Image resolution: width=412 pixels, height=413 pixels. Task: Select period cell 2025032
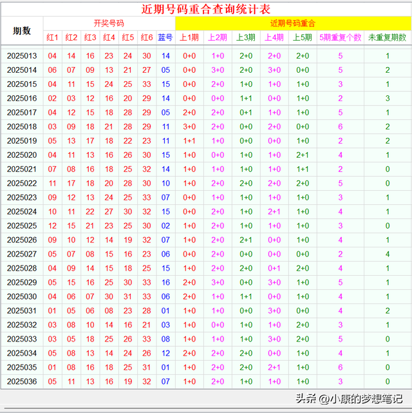tap(22, 325)
